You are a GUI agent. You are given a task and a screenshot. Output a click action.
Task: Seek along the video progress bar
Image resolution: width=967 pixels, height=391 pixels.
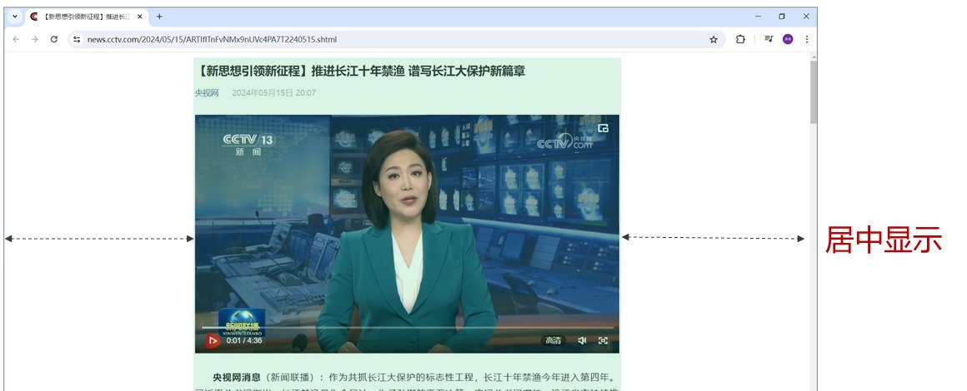click(x=407, y=329)
